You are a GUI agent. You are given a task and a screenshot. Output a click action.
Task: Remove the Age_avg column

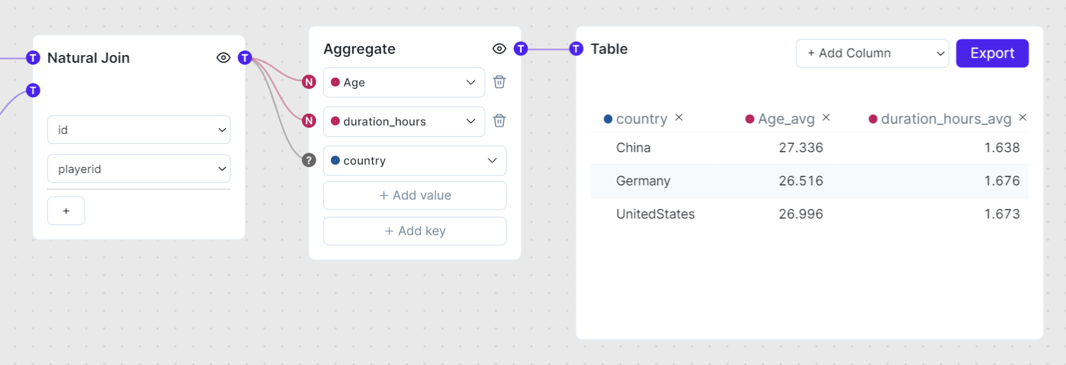pos(826,117)
